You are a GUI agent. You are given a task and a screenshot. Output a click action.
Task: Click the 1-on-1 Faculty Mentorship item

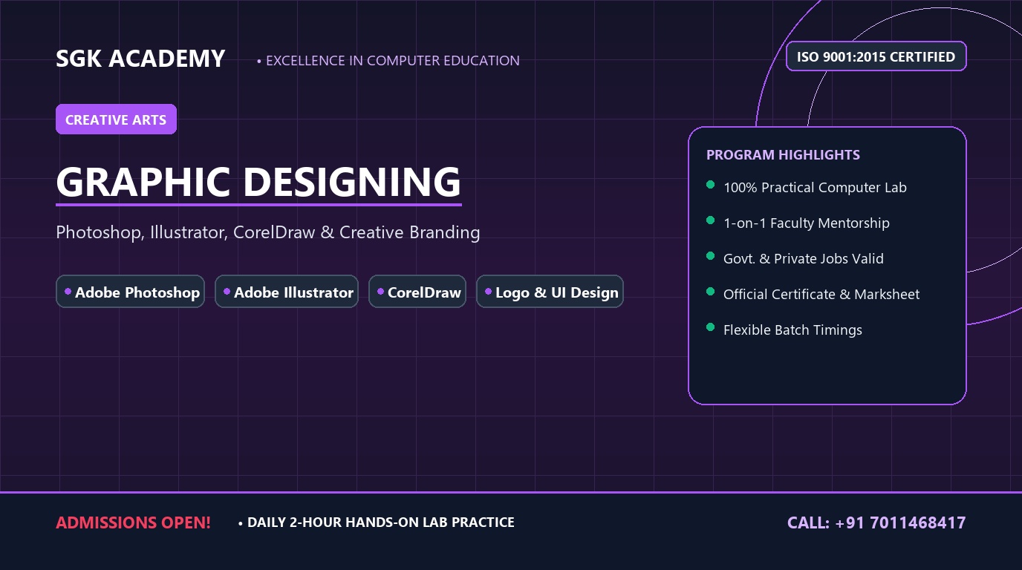coord(798,223)
